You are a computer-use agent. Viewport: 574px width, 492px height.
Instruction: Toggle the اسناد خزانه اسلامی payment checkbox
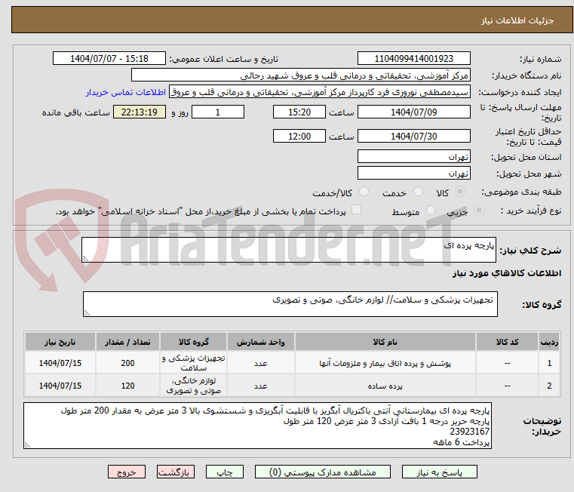coord(356,210)
